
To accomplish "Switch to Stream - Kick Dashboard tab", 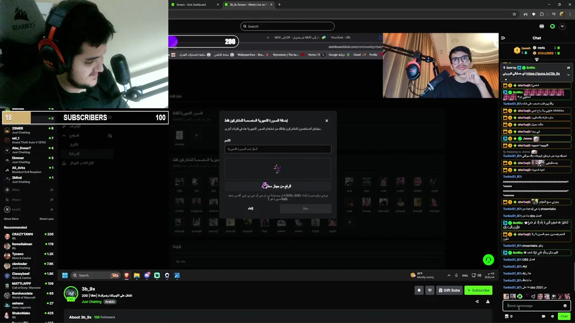I will click(195, 4).
